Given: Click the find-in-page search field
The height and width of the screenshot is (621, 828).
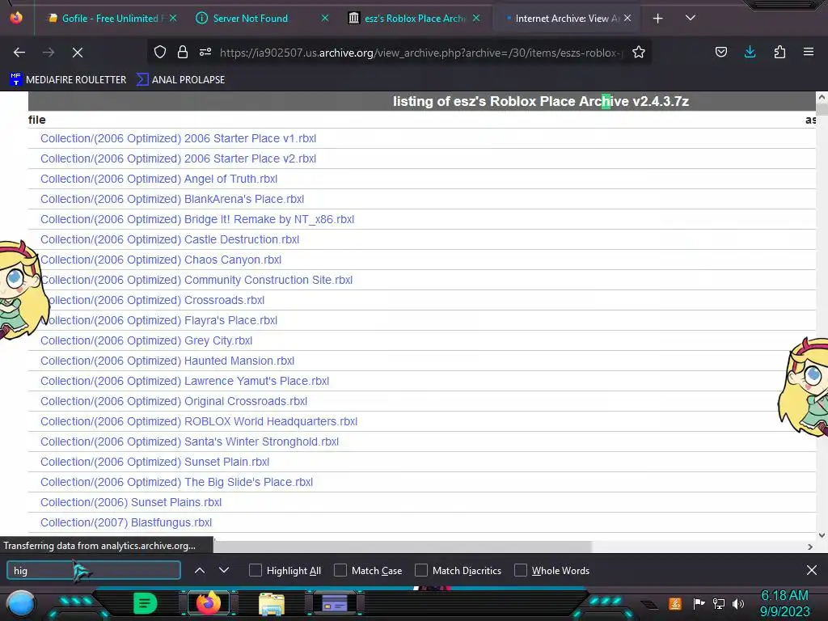Looking at the screenshot, I should 94,570.
